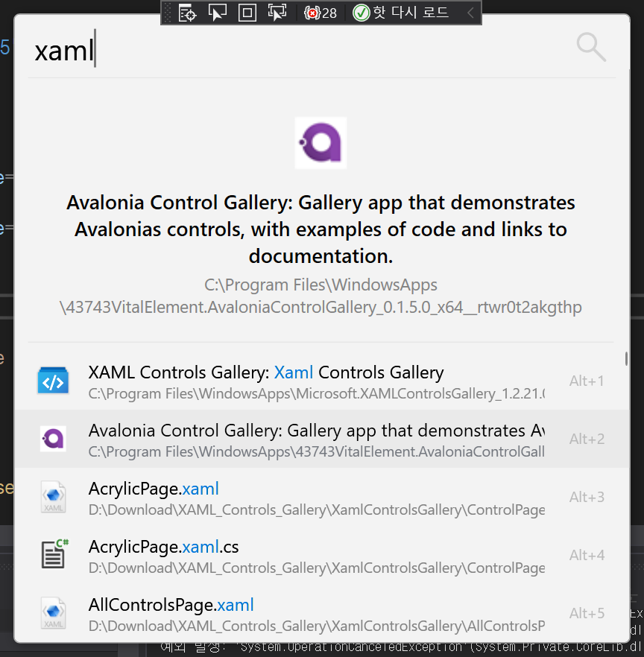The width and height of the screenshot is (644, 657).
Task: Click the debug toolbar drag grip handle
Action: coord(167,13)
